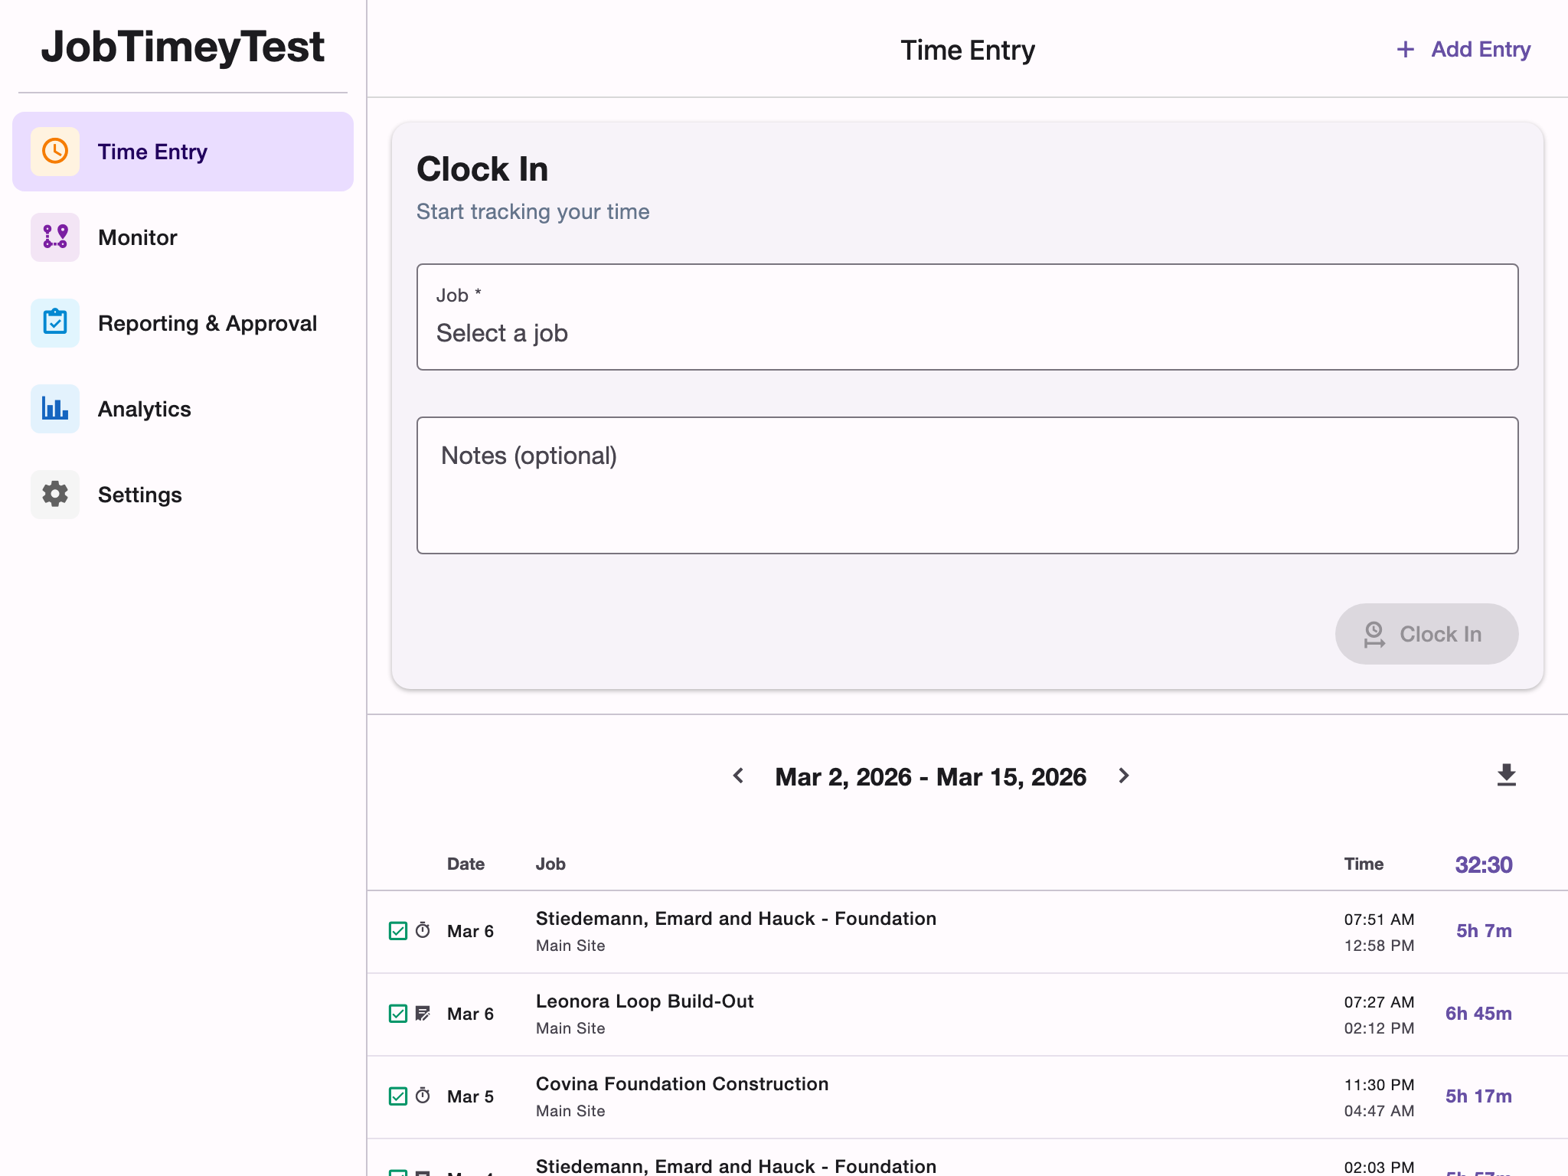Screen dimensions: 1568x1176
Task: Uncheck the approval checkbox on the Mar 5 entry
Action: [x=397, y=1096]
